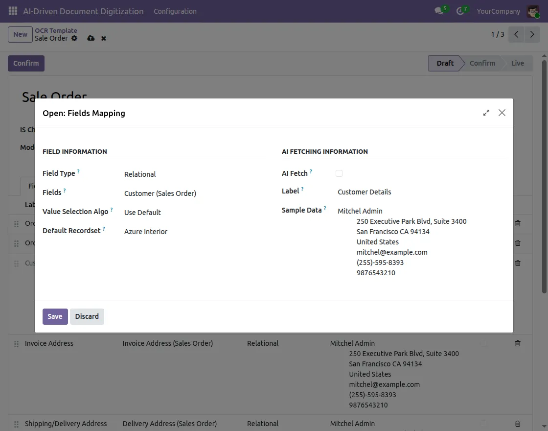548x431 pixels.
Task: Edit the Sample Data text area
Action: tap(421, 242)
